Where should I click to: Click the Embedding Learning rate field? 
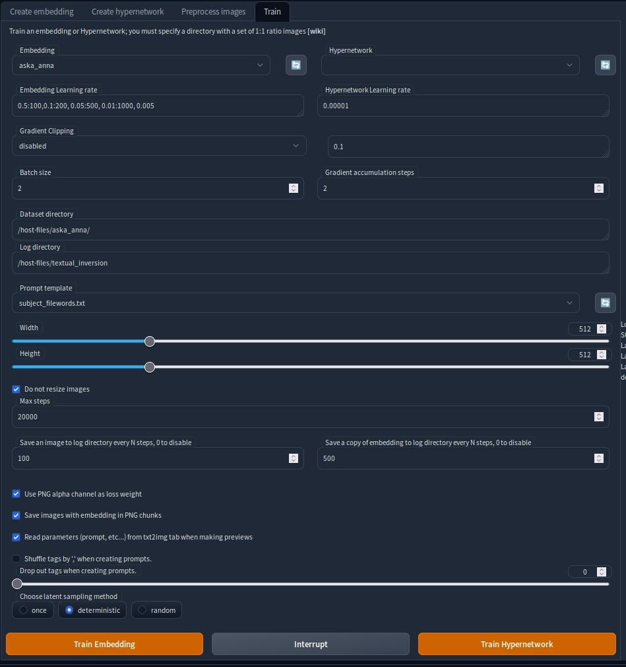click(x=158, y=106)
